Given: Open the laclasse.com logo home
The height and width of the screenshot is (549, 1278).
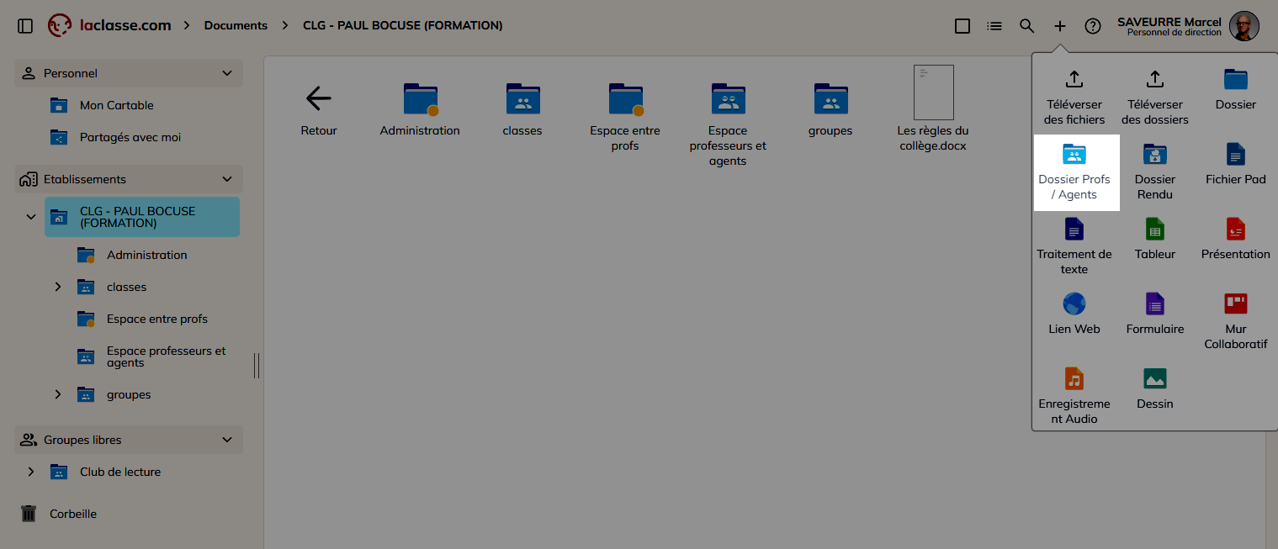Looking at the screenshot, I should coord(60,25).
